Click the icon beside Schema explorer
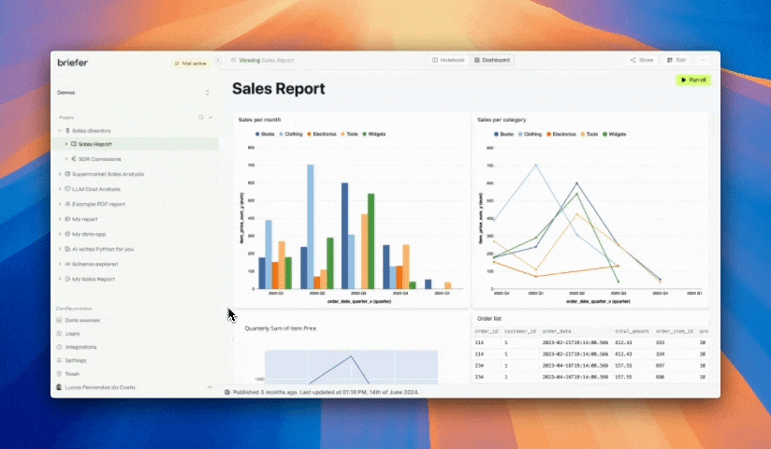The height and width of the screenshot is (449, 771). (x=67, y=264)
